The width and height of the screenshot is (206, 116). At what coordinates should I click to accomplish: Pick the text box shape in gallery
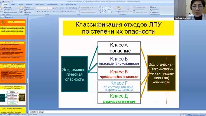coord(100,7)
